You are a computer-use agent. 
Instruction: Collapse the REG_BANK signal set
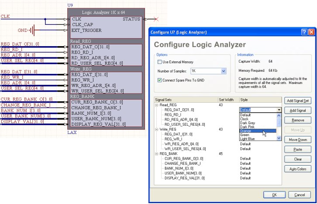[157, 154]
